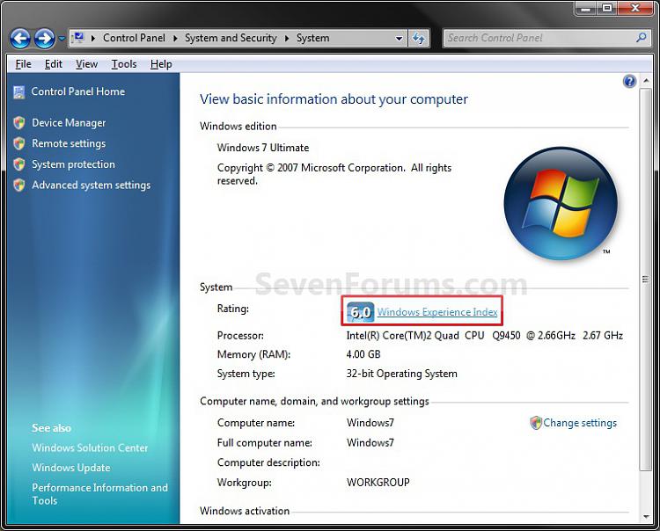Click the WORKGROUP value
This screenshot has width=660, height=531.
click(x=378, y=483)
